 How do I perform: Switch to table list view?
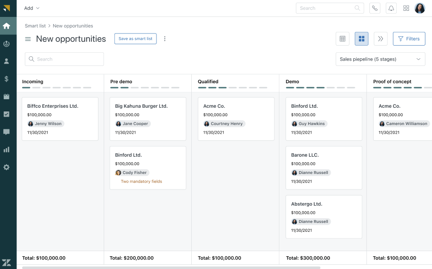click(x=342, y=39)
